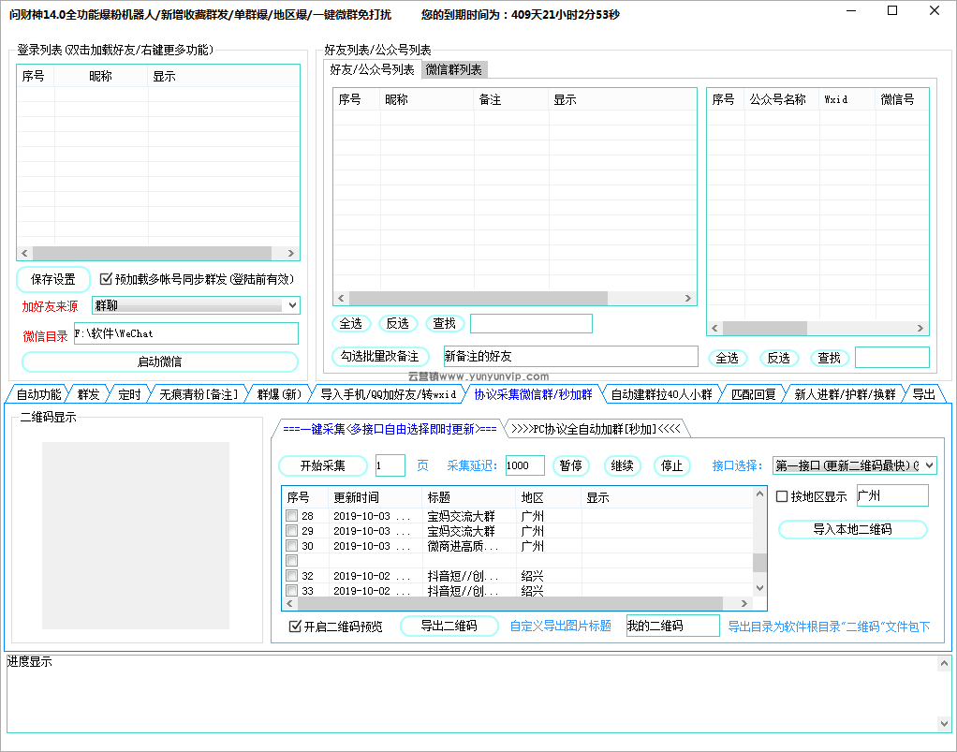Switch to PC协议全自动加群[秒加] tab

(595, 429)
